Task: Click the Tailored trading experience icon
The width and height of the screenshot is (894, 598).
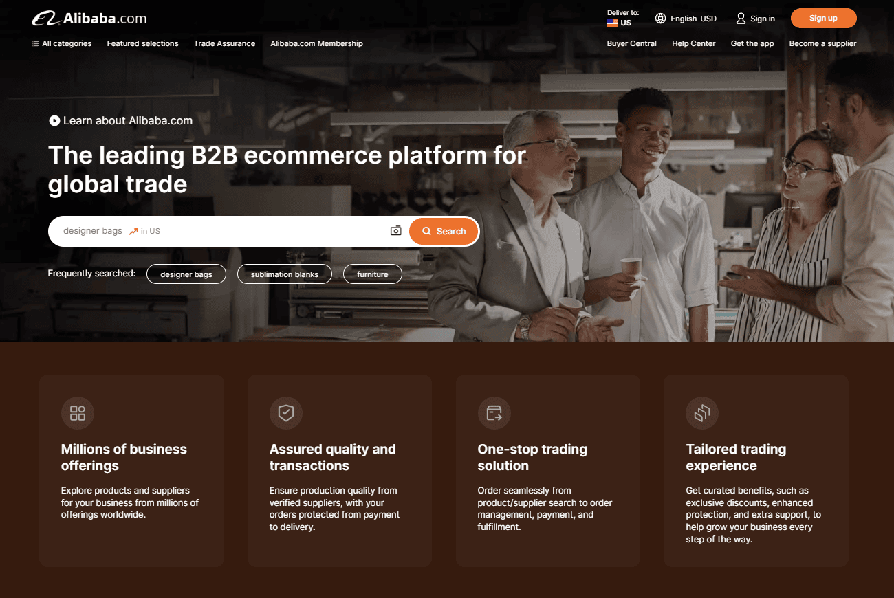Action: tap(702, 413)
